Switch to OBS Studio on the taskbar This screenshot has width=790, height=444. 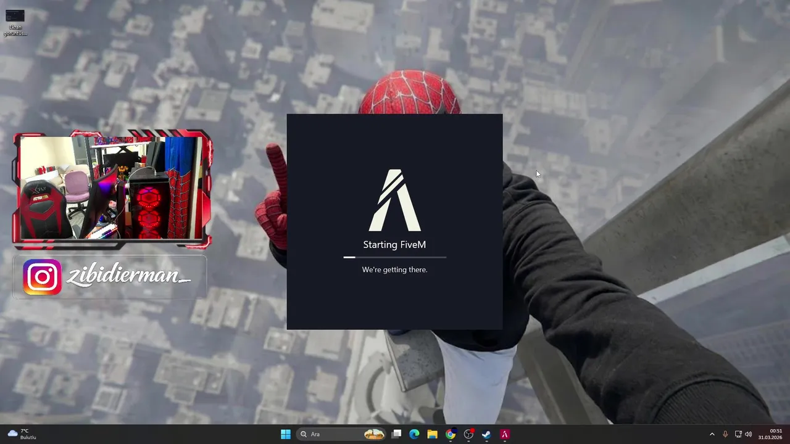468,434
